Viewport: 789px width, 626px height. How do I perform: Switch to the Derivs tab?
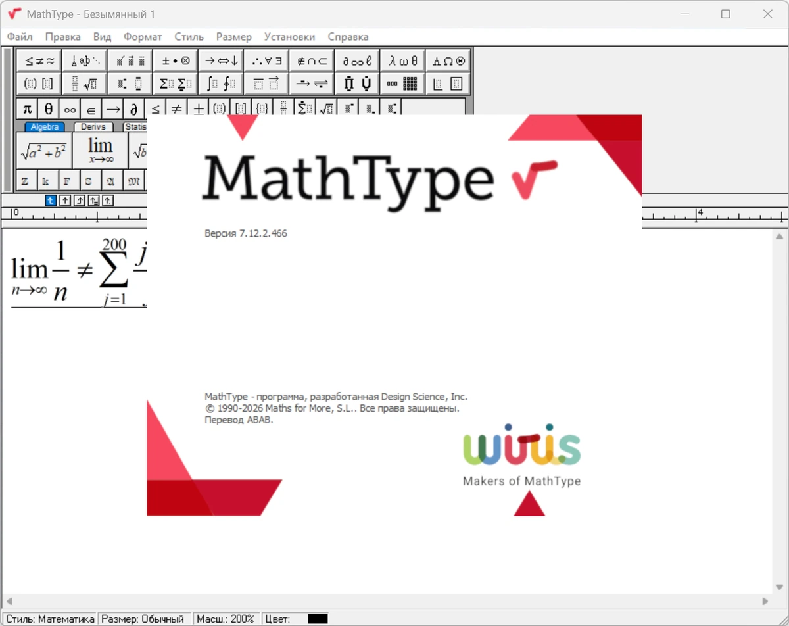click(93, 127)
